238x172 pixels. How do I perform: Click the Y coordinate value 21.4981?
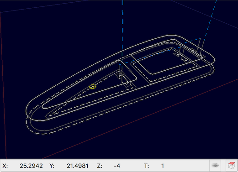tap(78, 166)
